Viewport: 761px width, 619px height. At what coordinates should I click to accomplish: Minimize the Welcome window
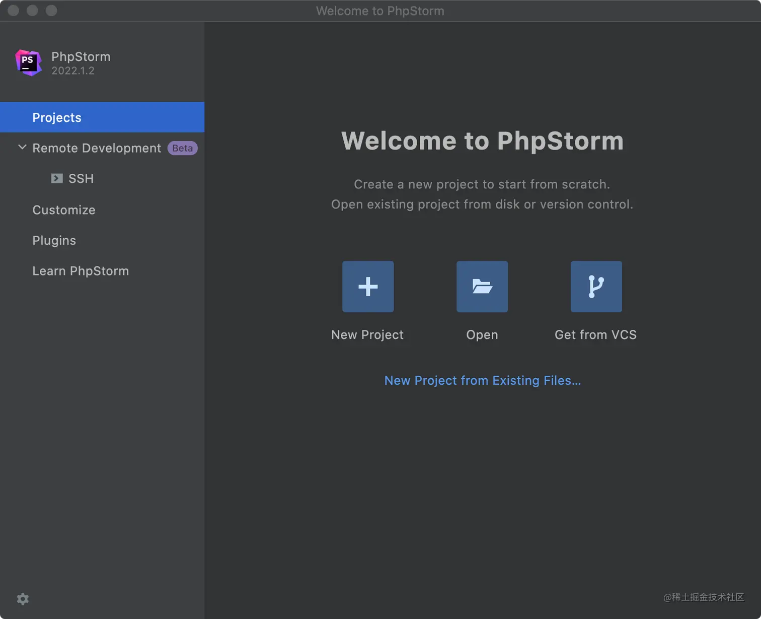pos(32,11)
